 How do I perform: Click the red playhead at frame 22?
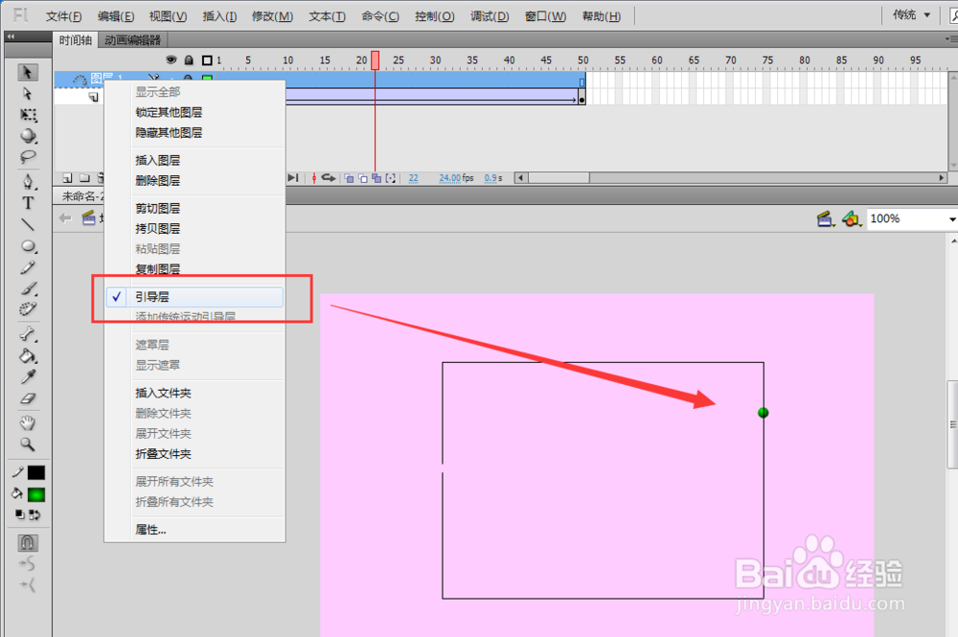point(376,59)
